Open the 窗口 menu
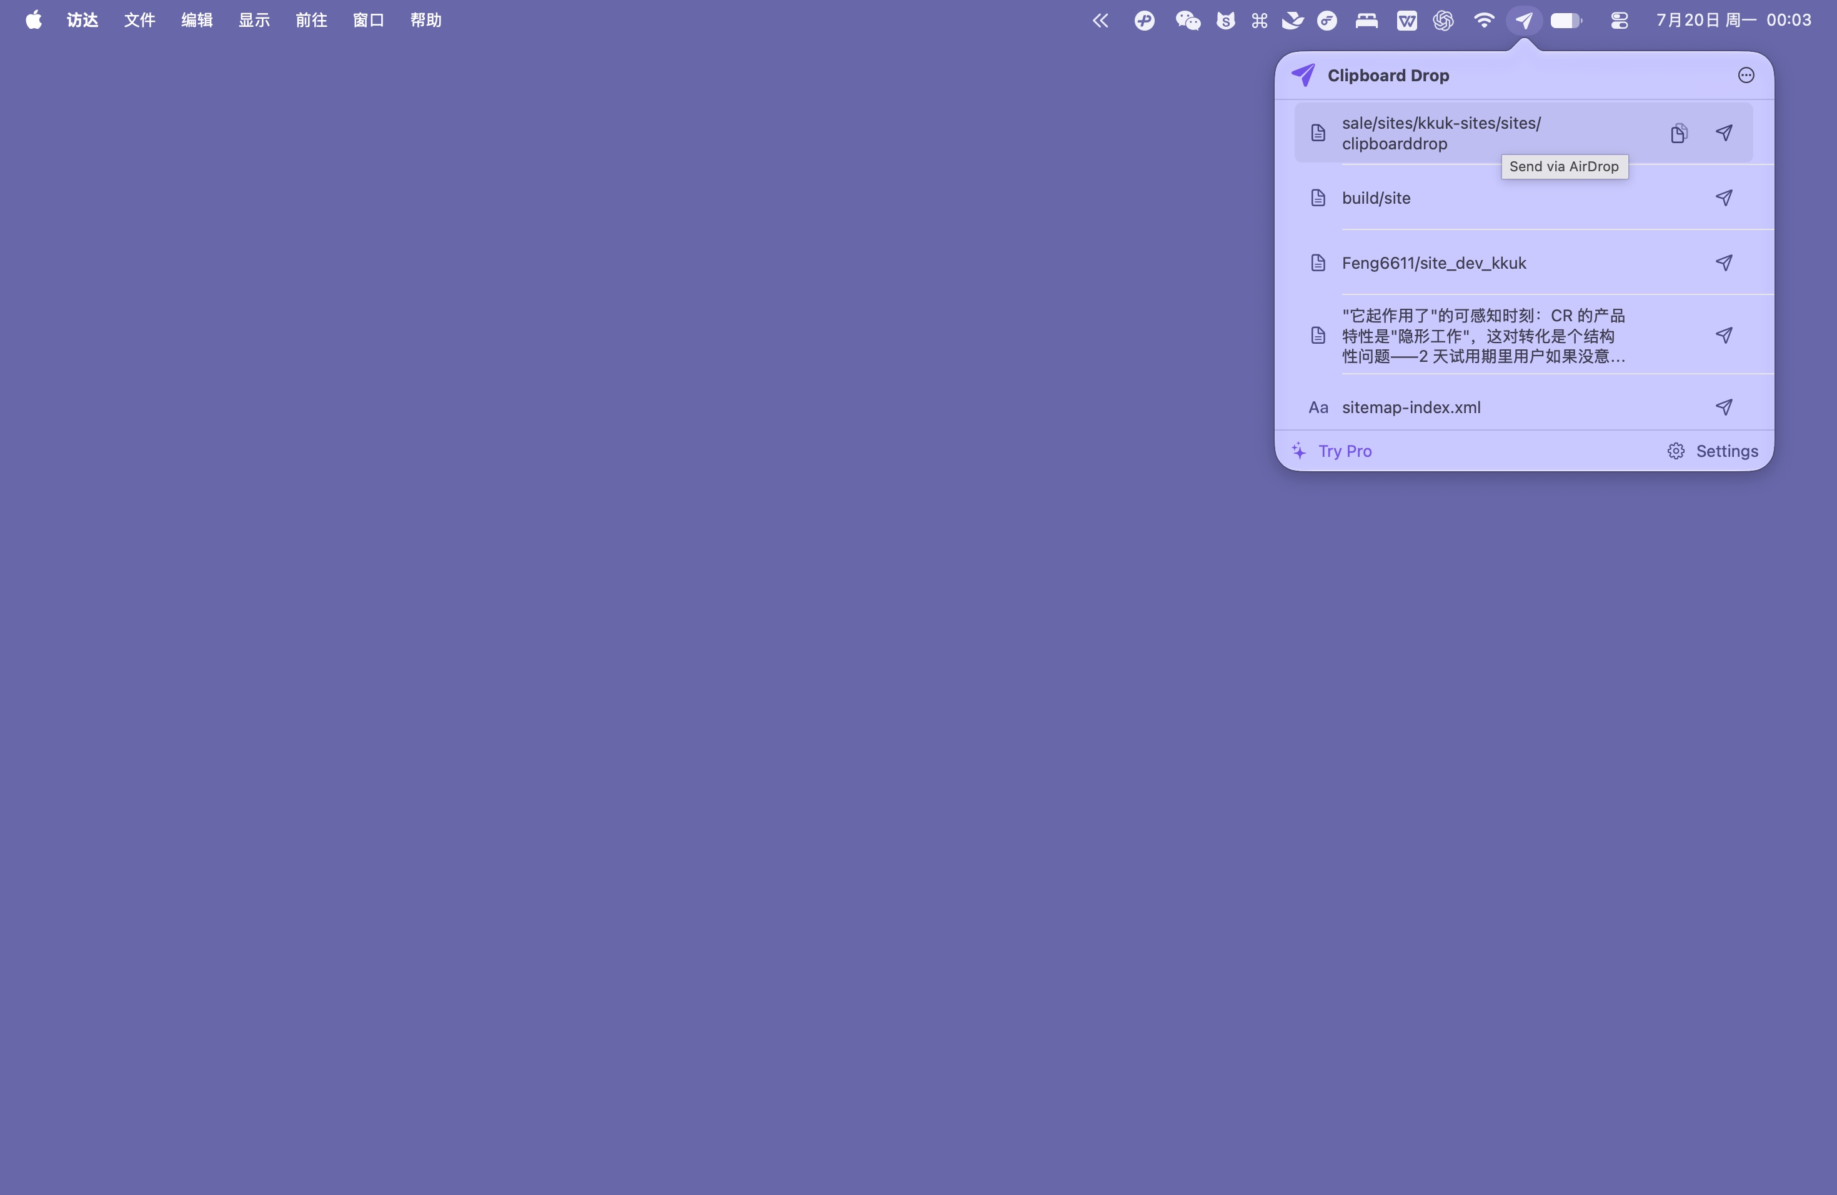The height and width of the screenshot is (1195, 1837). pyautogui.click(x=368, y=20)
